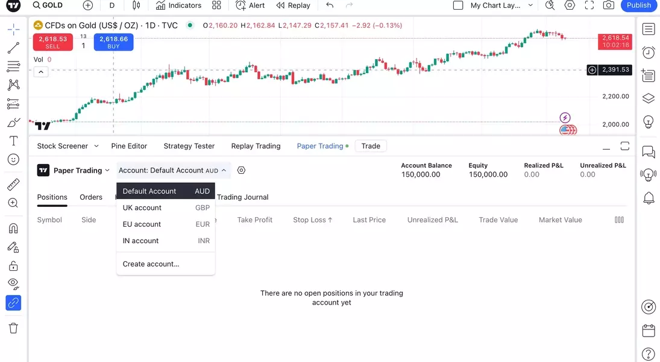
Task: Select the brush drawing tool
Action: pos(13,122)
